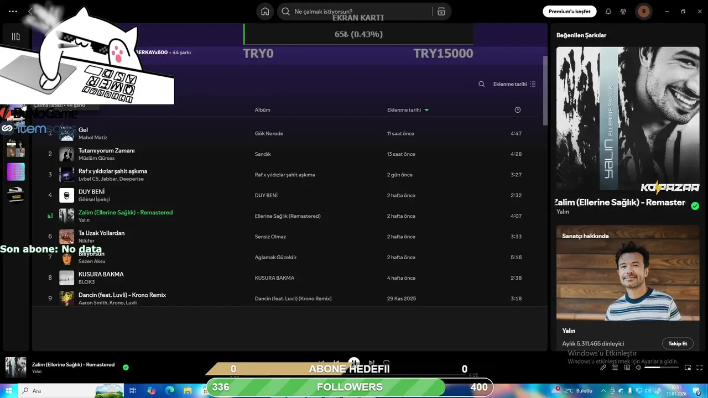Open Windows Start menu
This screenshot has width=708, height=398.
click(x=9, y=390)
